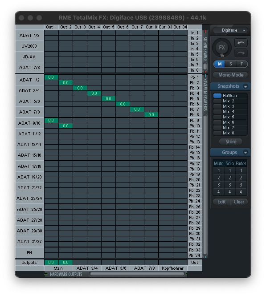The width and height of the screenshot is (266, 296).
Task: Click the 0.0 cell at Pb 8/Out 8
Action: coord(151,114)
